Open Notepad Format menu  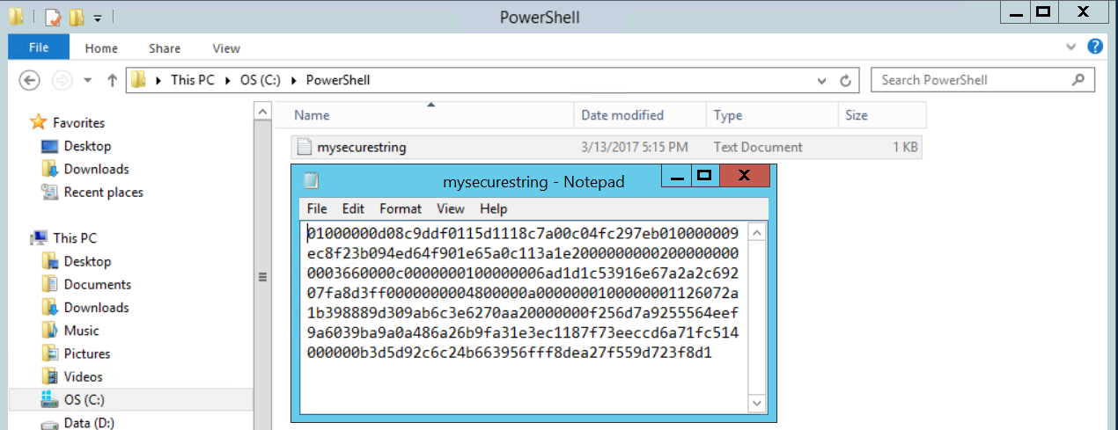[401, 208]
